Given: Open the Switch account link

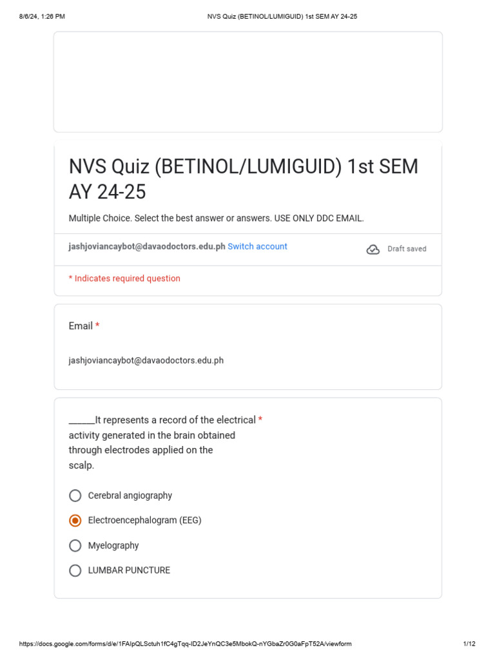Looking at the screenshot, I should point(257,246).
